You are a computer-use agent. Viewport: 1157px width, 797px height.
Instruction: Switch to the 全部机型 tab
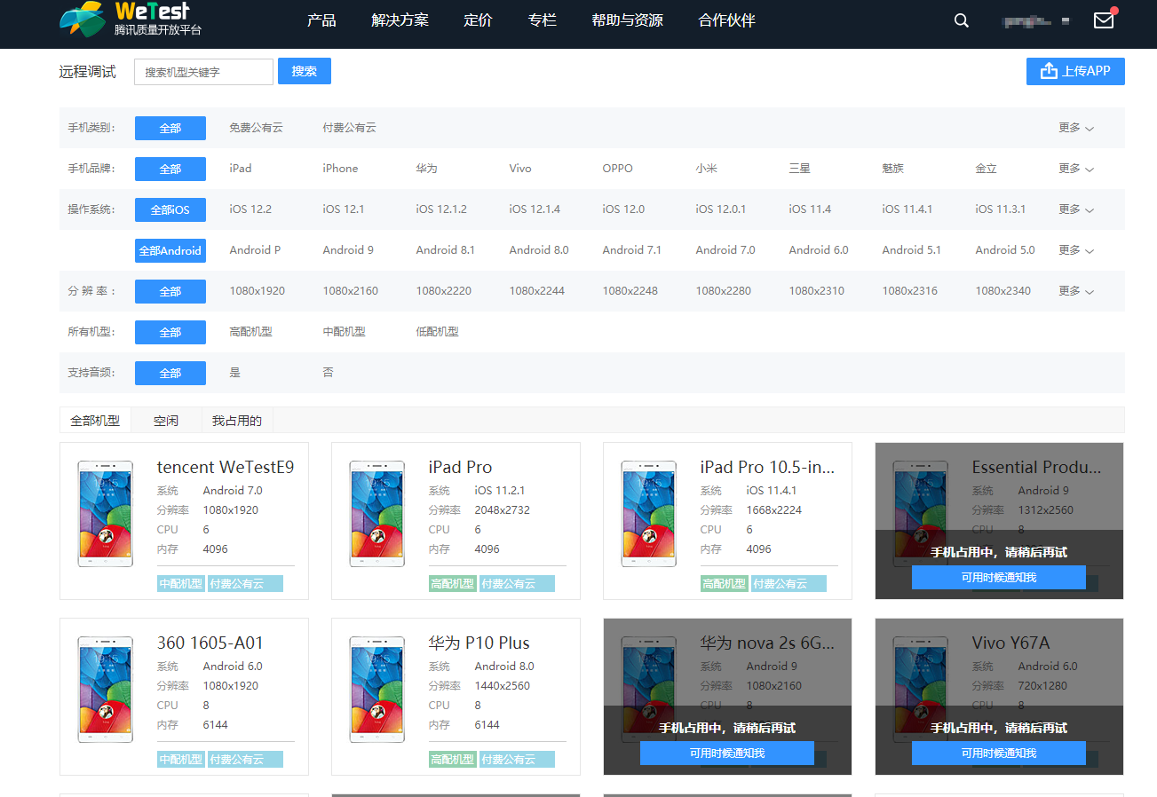pyautogui.click(x=95, y=420)
